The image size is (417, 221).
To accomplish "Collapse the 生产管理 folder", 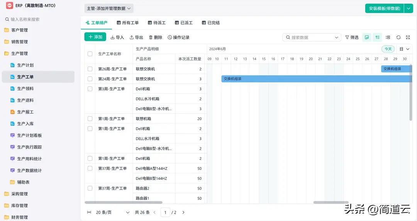I will [x=16, y=54].
